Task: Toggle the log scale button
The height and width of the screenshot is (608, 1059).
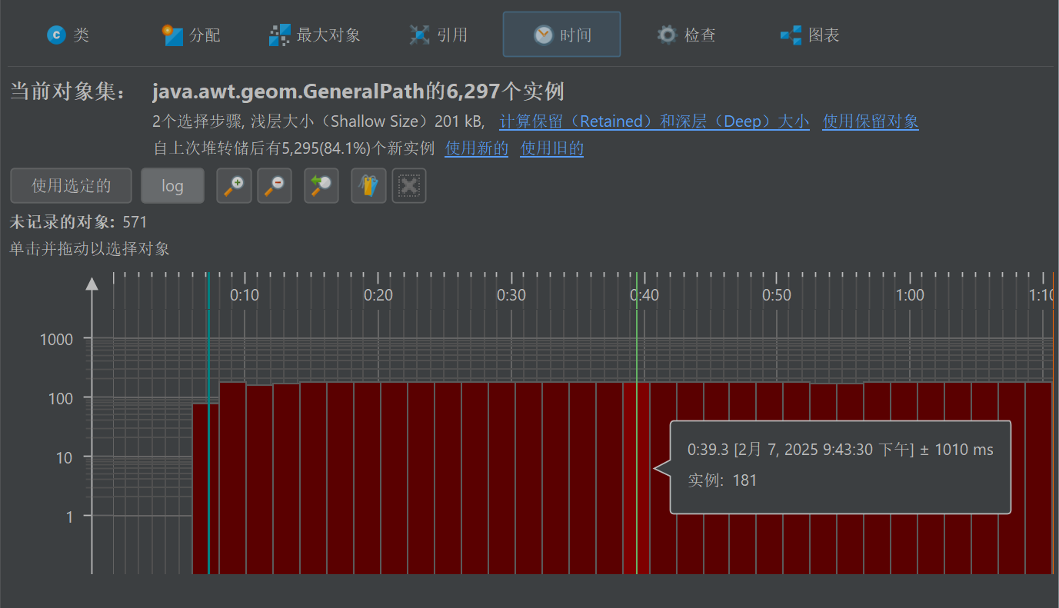Action: pyautogui.click(x=172, y=186)
